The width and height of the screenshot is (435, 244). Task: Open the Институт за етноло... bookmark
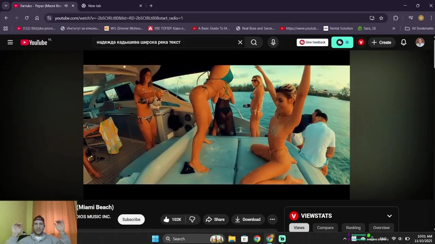(x=81, y=28)
